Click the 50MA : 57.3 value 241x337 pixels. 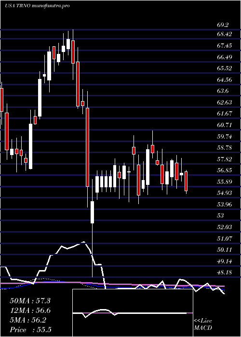pos(30,301)
